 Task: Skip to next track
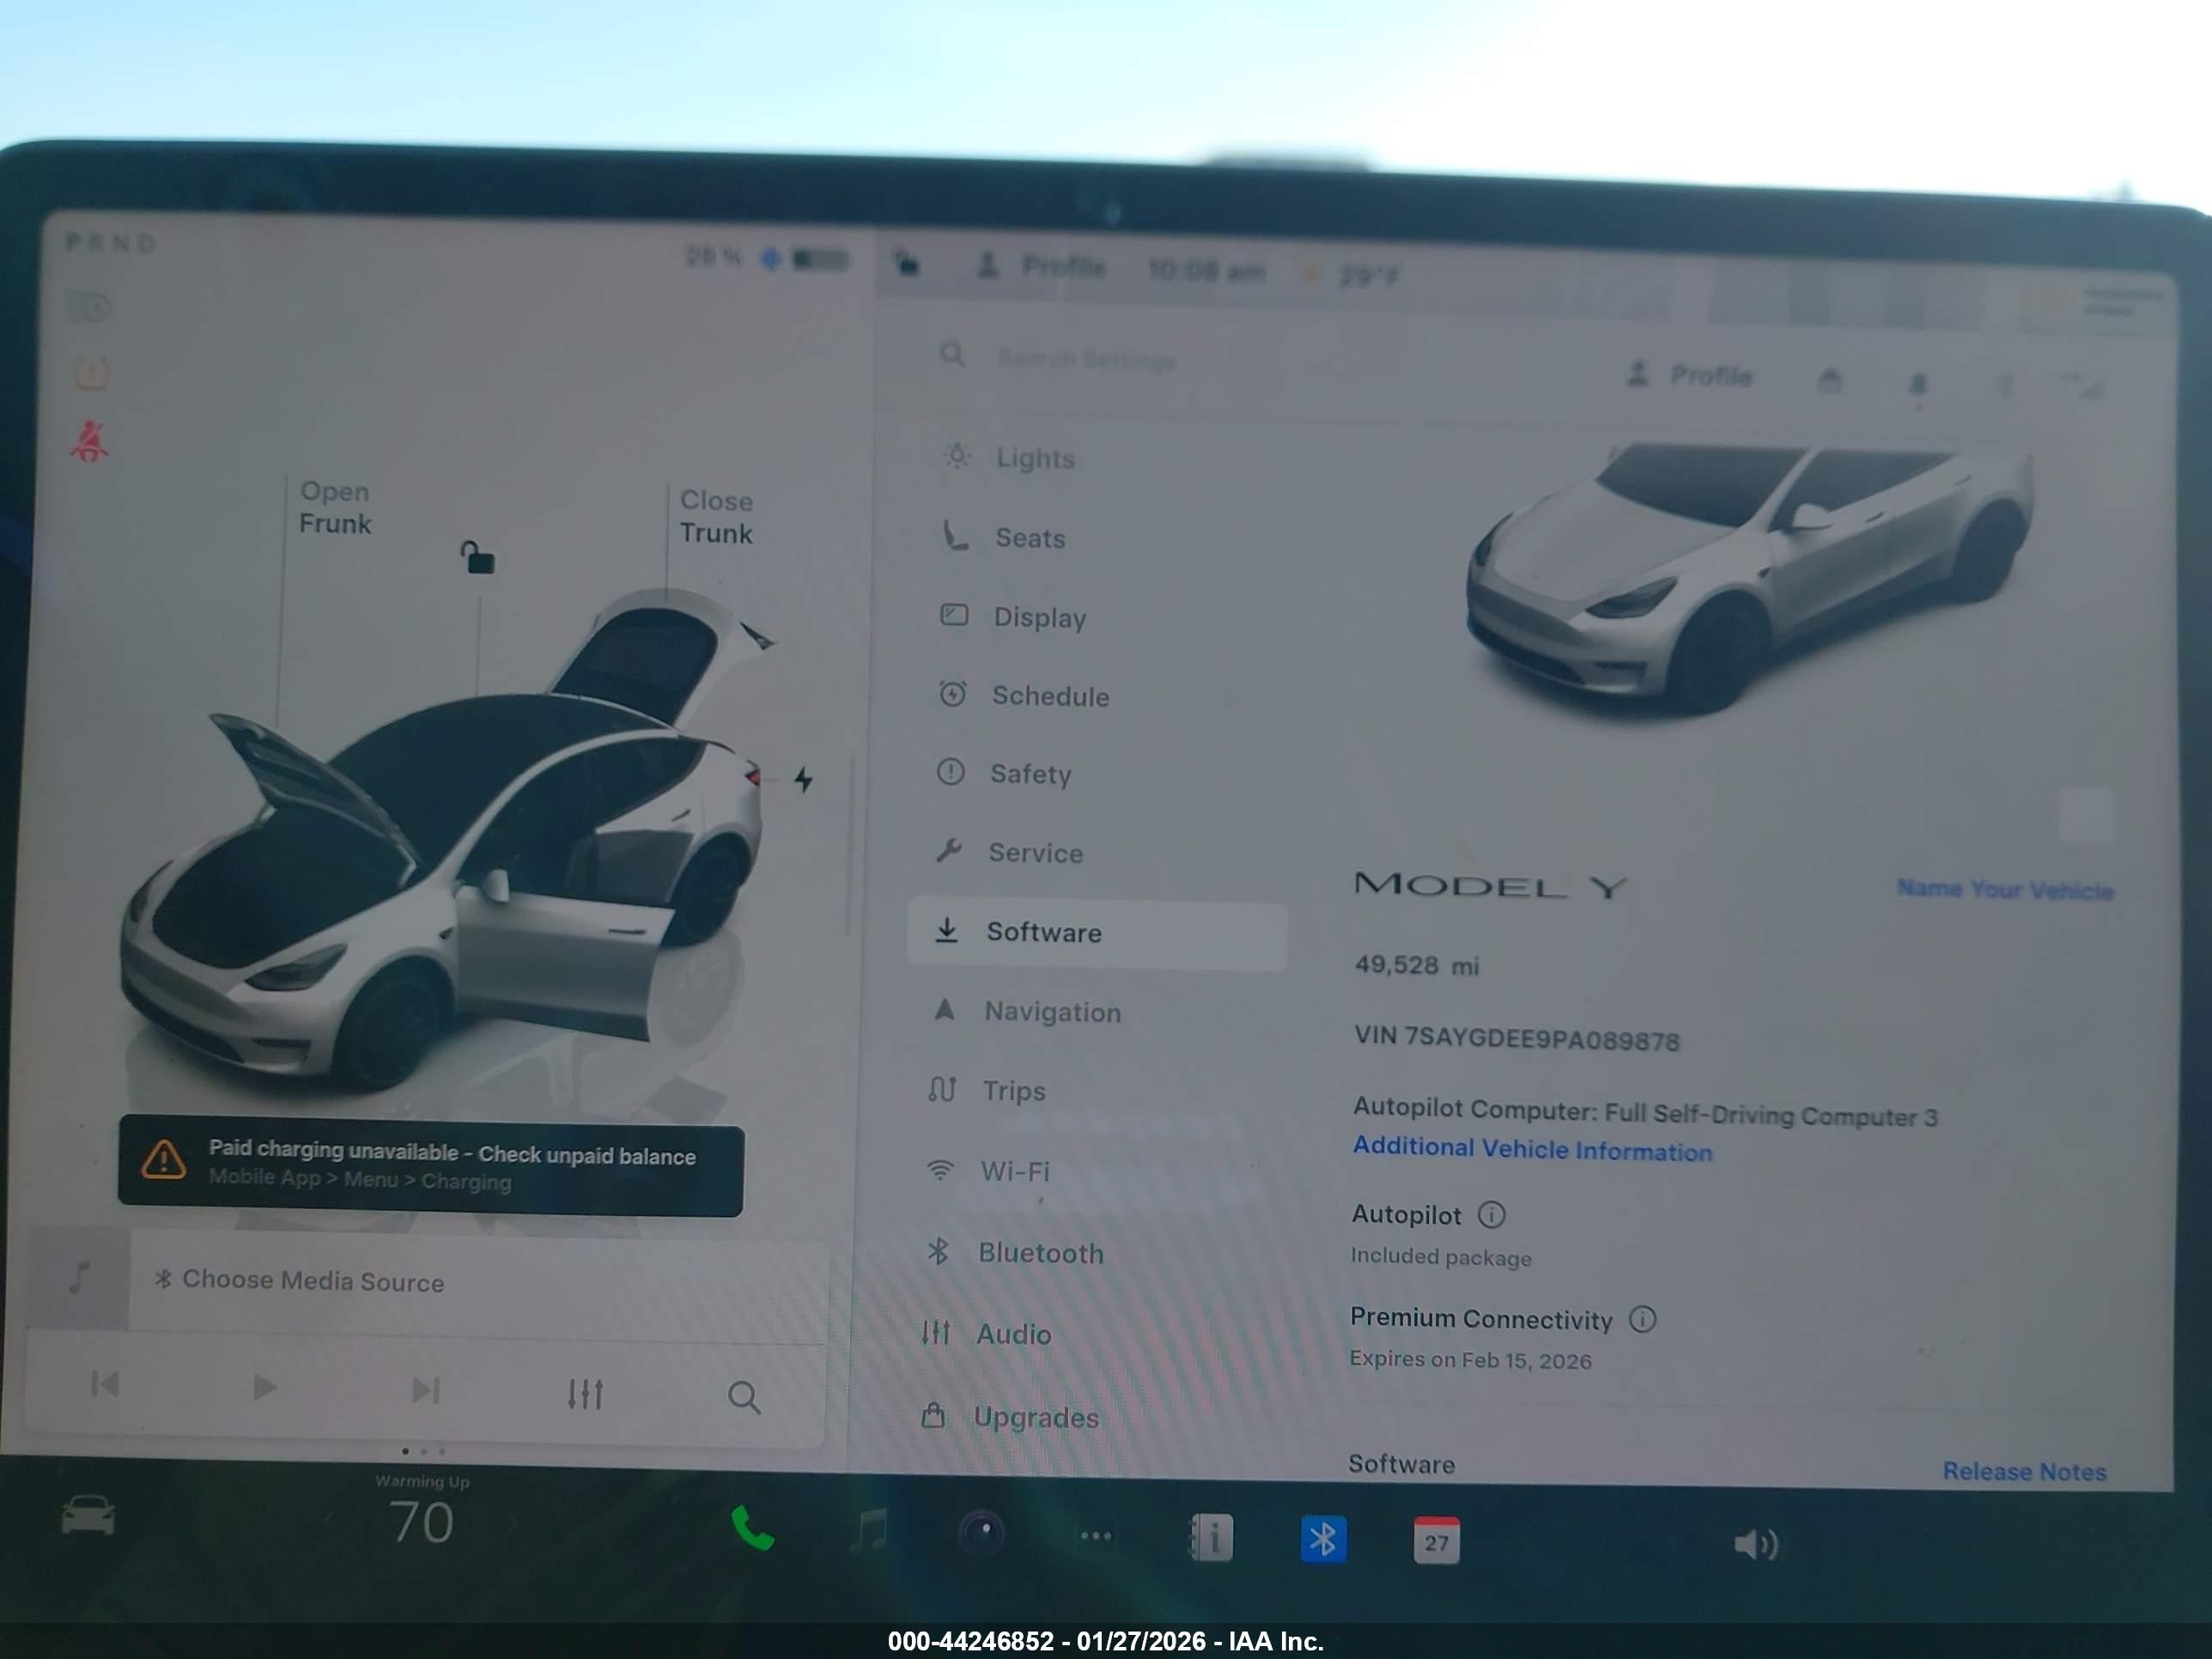point(426,1390)
